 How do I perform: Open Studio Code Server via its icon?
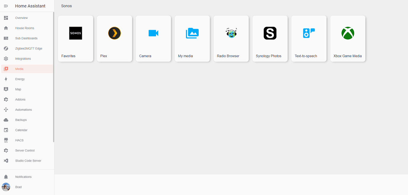click(6, 160)
